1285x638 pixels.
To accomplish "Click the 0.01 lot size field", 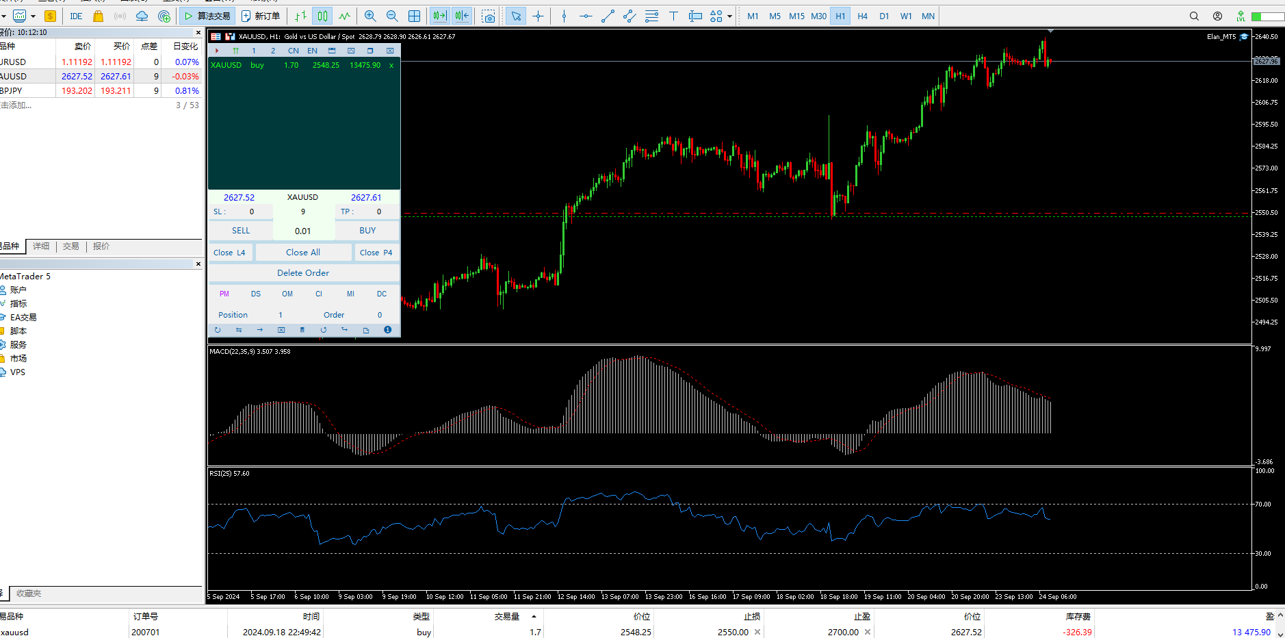I will point(303,231).
